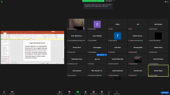The height and width of the screenshot is (95, 170).
Task: Open the Participants panel in Zoom toolbar
Action: 59,92
